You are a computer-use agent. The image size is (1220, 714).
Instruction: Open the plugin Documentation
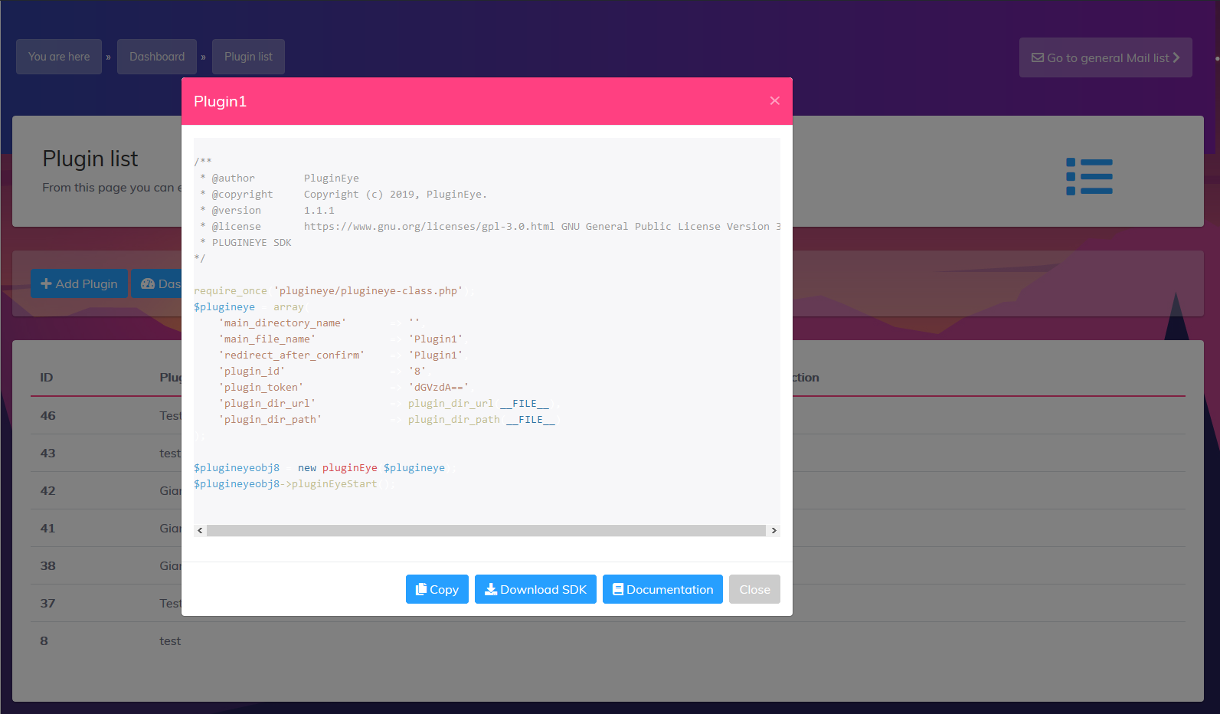point(662,589)
